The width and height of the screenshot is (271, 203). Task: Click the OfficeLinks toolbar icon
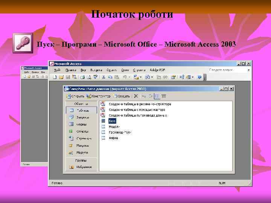pos(136,77)
